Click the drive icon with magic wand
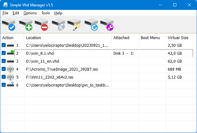The width and height of the screenshot is (197, 133). (x=74, y=25)
